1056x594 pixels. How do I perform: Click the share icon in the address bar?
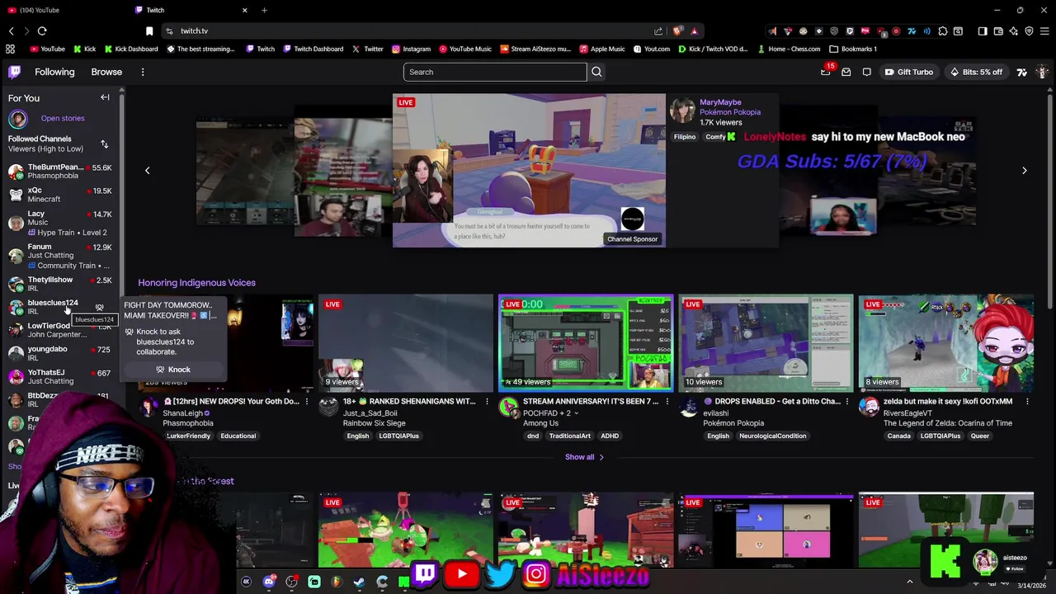coord(658,31)
